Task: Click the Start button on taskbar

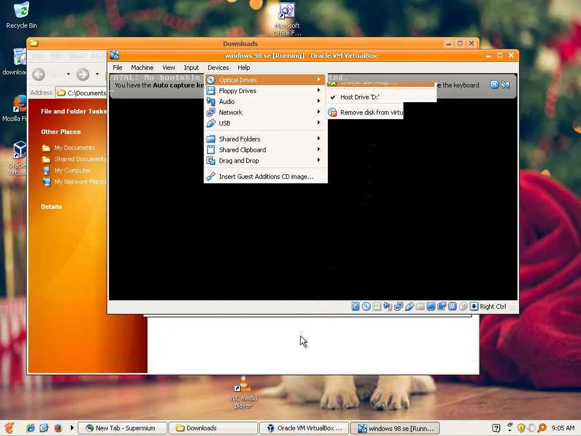Action: pyautogui.click(x=10, y=428)
